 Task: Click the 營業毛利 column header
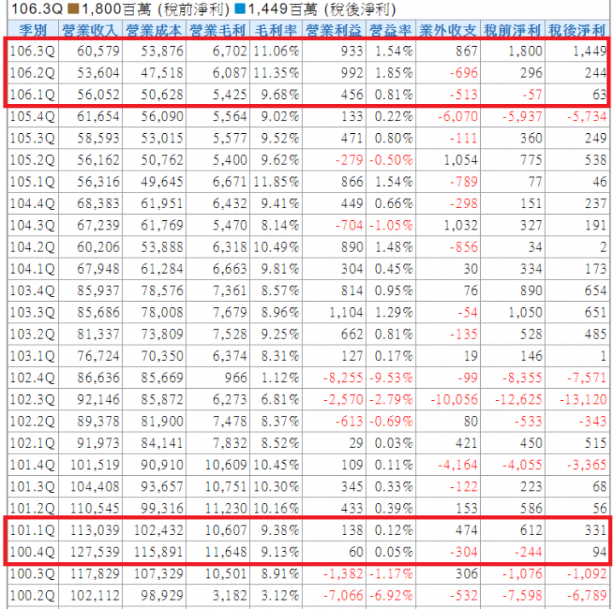pos(217,30)
